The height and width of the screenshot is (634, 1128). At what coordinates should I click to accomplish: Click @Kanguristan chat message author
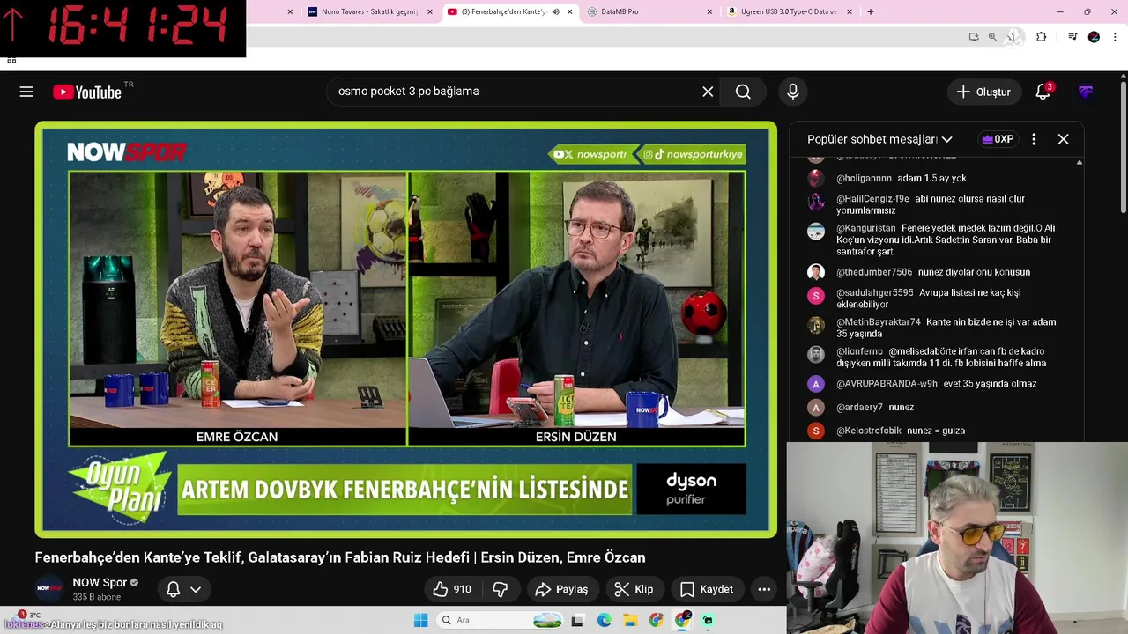[x=866, y=228]
